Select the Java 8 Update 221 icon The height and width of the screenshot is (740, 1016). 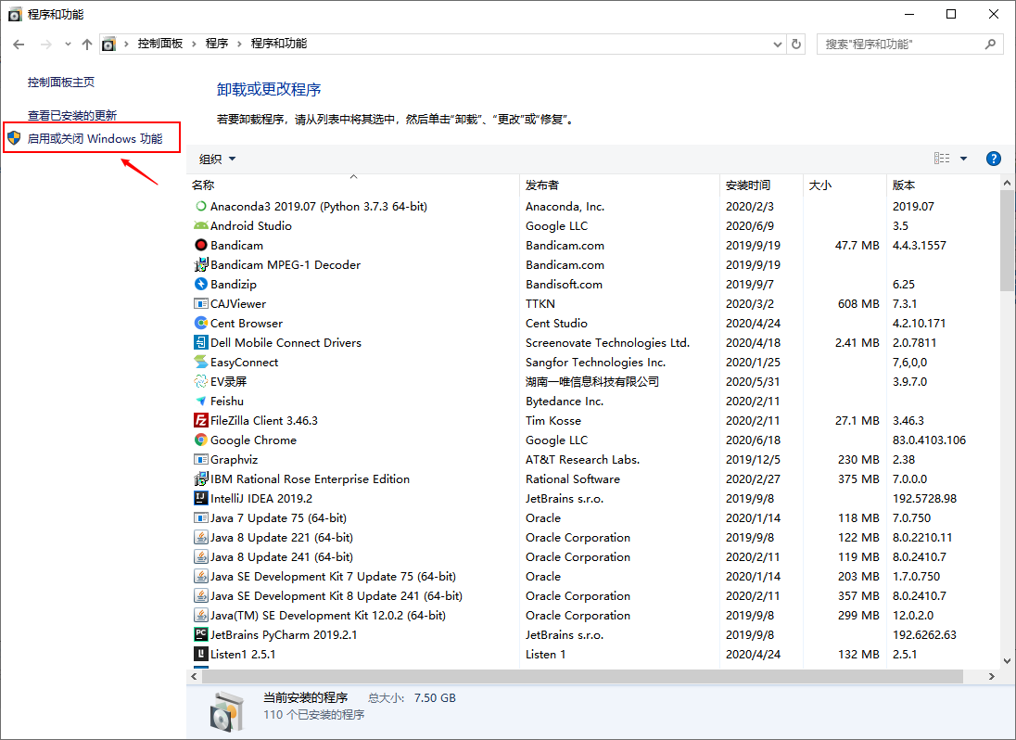pos(201,537)
